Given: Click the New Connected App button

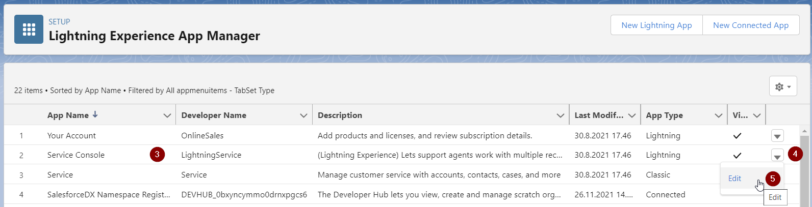Looking at the screenshot, I should (x=751, y=25).
